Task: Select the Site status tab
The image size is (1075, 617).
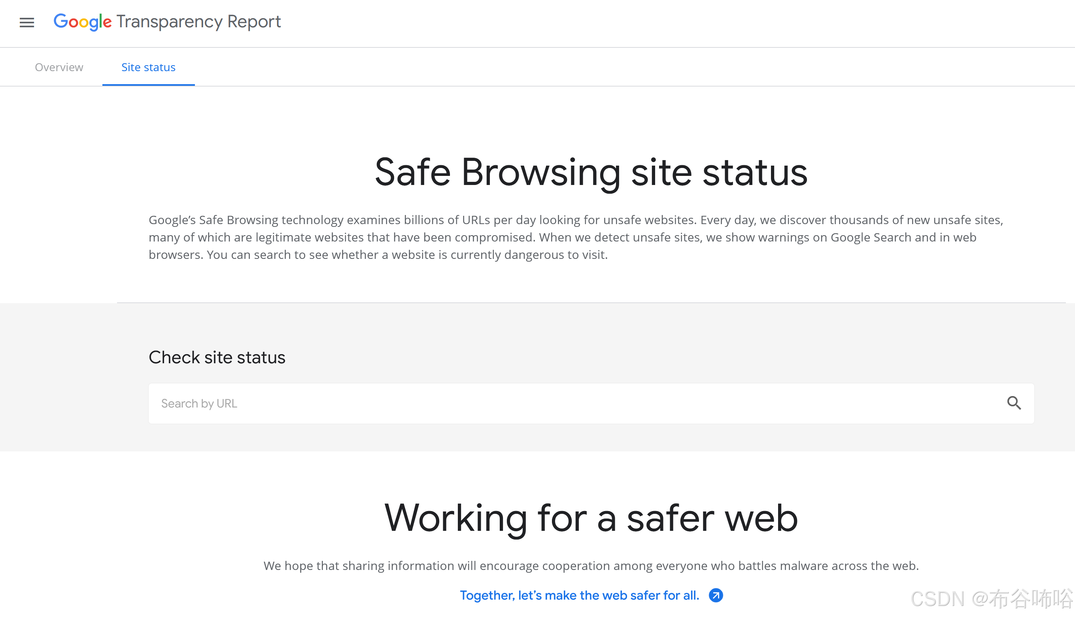Action: pos(148,67)
